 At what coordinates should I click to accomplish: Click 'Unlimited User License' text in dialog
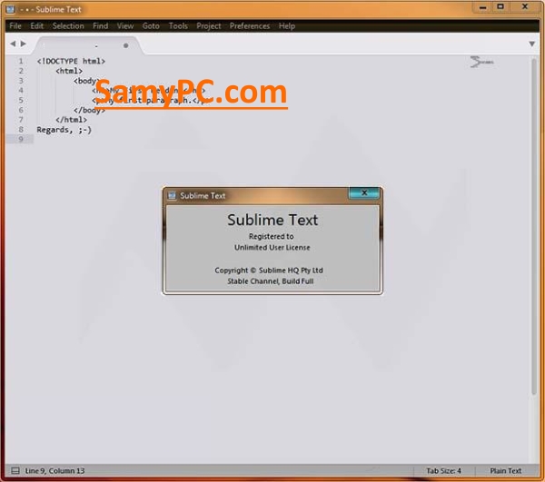[272, 248]
